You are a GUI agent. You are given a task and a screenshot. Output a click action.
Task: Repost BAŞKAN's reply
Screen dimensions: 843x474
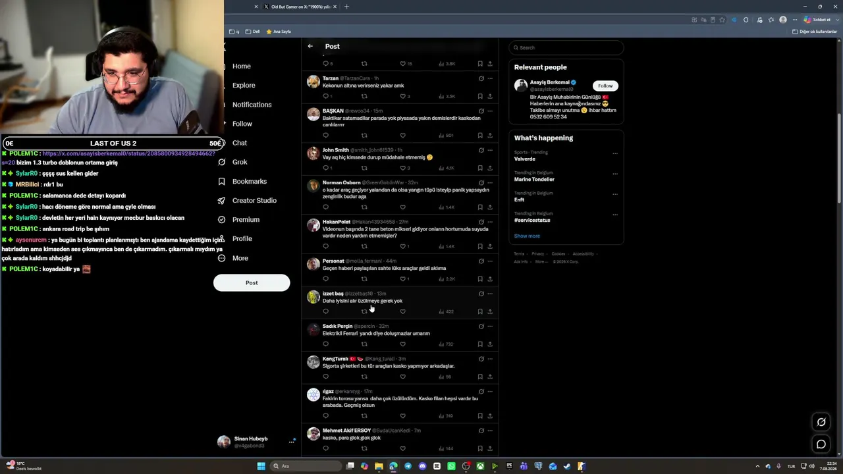coord(364,136)
